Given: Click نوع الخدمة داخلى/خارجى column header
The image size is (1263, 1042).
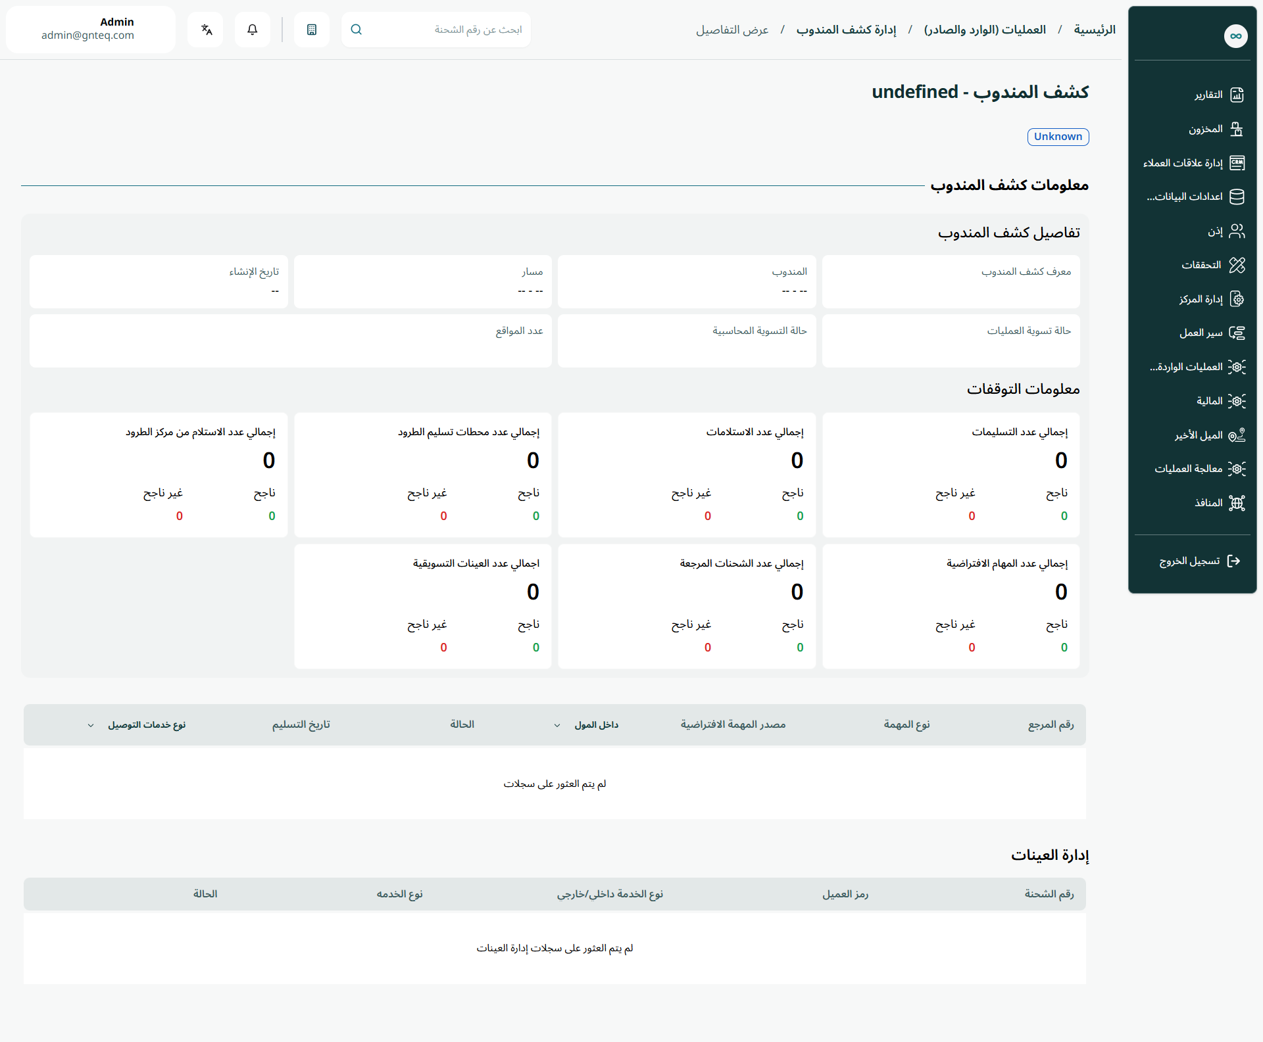Looking at the screenshot, I should pos(610,894).
